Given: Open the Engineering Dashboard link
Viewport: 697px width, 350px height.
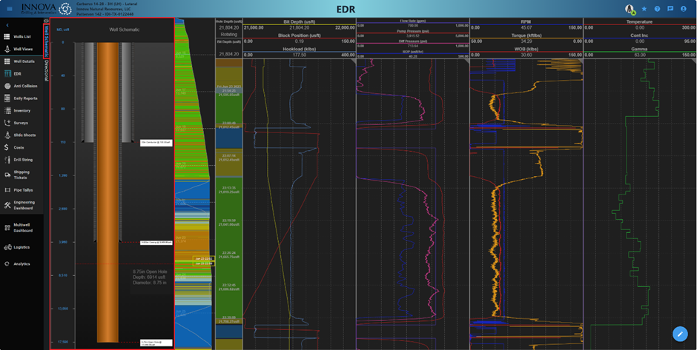Looking at the screenshot, I should (24, 204).
